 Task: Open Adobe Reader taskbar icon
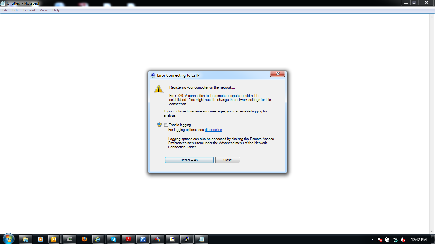pos(128,239)
